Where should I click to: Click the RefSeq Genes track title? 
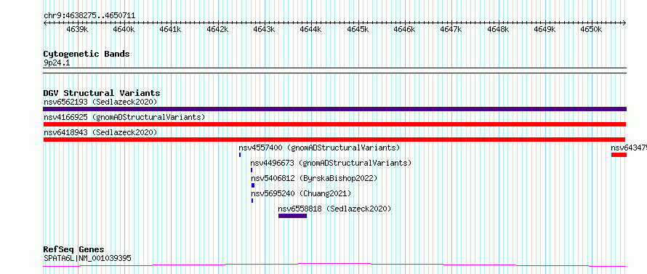click(x=73, y=250)
